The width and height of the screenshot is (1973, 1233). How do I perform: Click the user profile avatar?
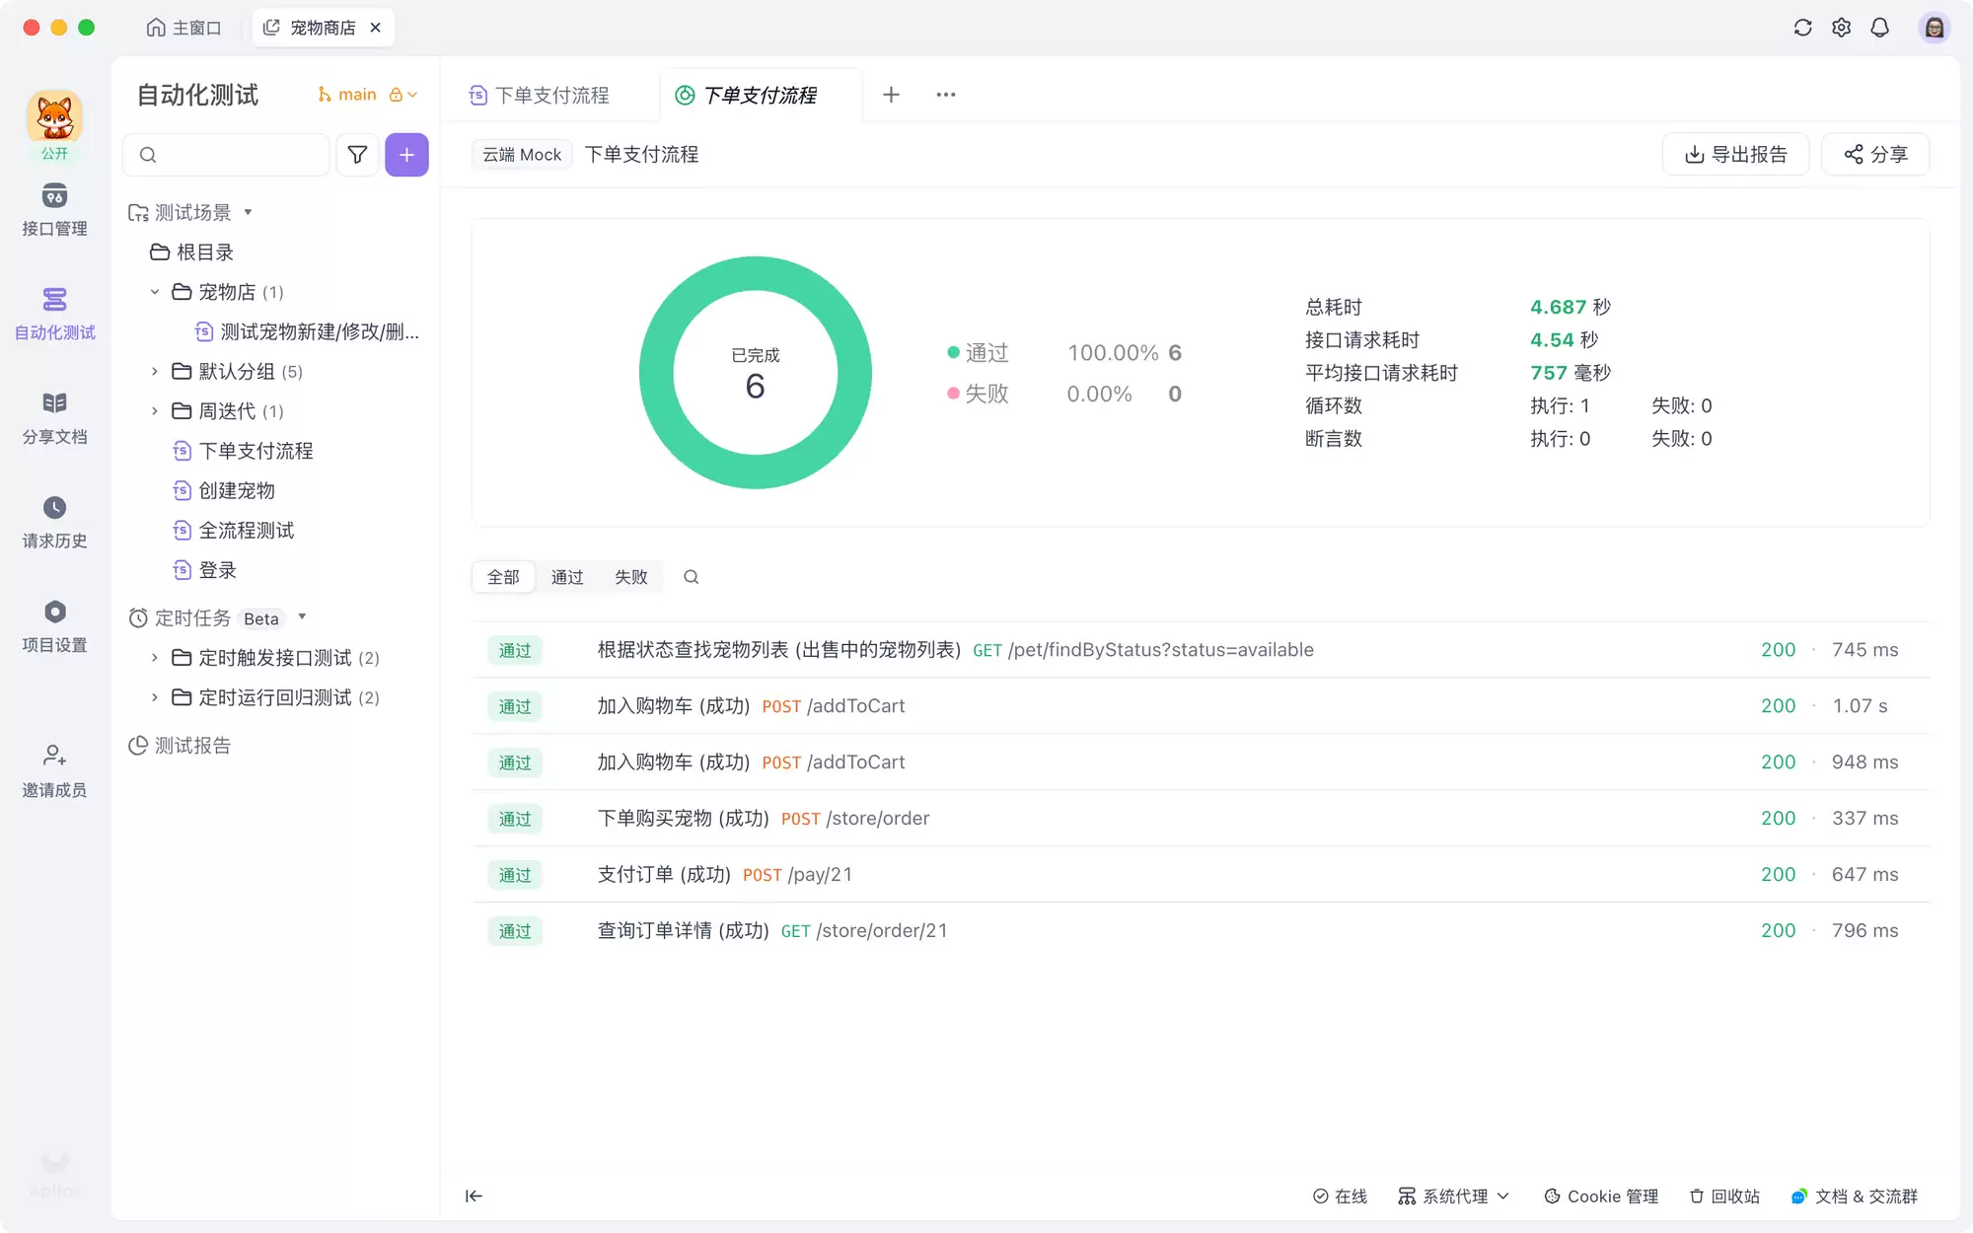coord(1934,28)
